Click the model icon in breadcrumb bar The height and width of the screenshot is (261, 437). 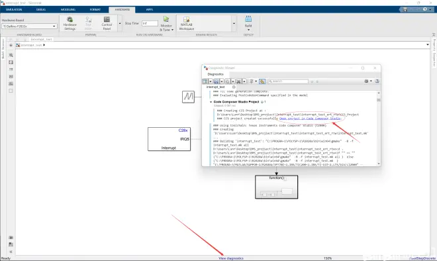(18, 45)
